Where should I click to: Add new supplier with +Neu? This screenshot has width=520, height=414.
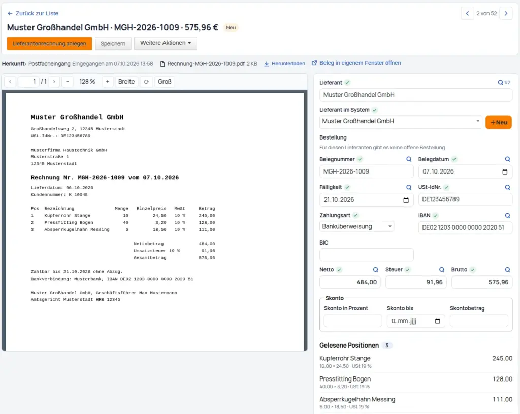coord(499,122)
